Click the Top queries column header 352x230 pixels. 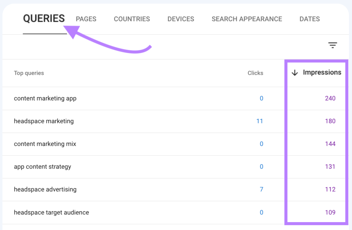tap(29, 73)
